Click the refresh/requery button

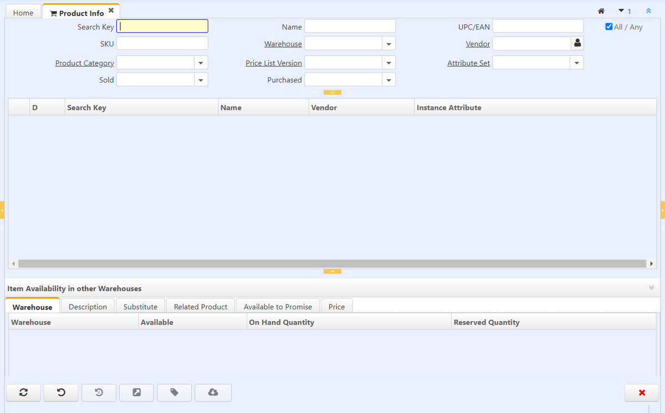coord(23,393)
